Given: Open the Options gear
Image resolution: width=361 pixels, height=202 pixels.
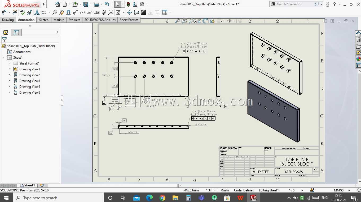Looking at the screenshot, I should 142,4.
